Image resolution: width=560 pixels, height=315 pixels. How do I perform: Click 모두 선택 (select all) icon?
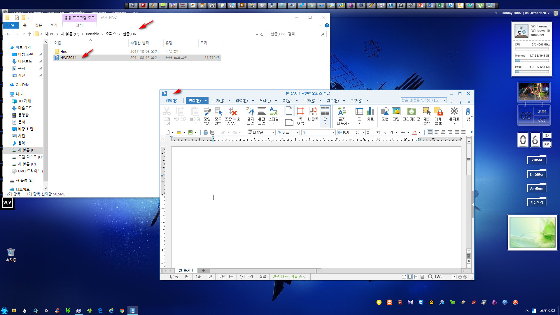click(218, 116)
